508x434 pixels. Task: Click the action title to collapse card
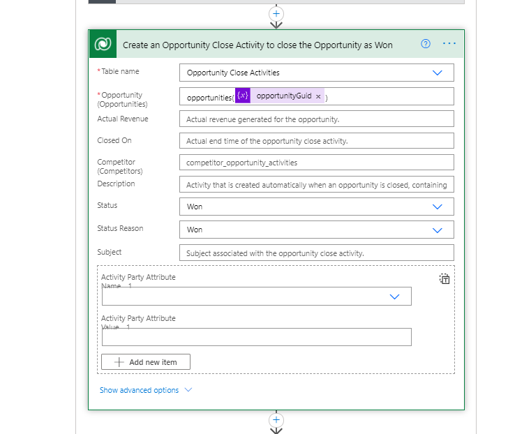coord(257,45)
